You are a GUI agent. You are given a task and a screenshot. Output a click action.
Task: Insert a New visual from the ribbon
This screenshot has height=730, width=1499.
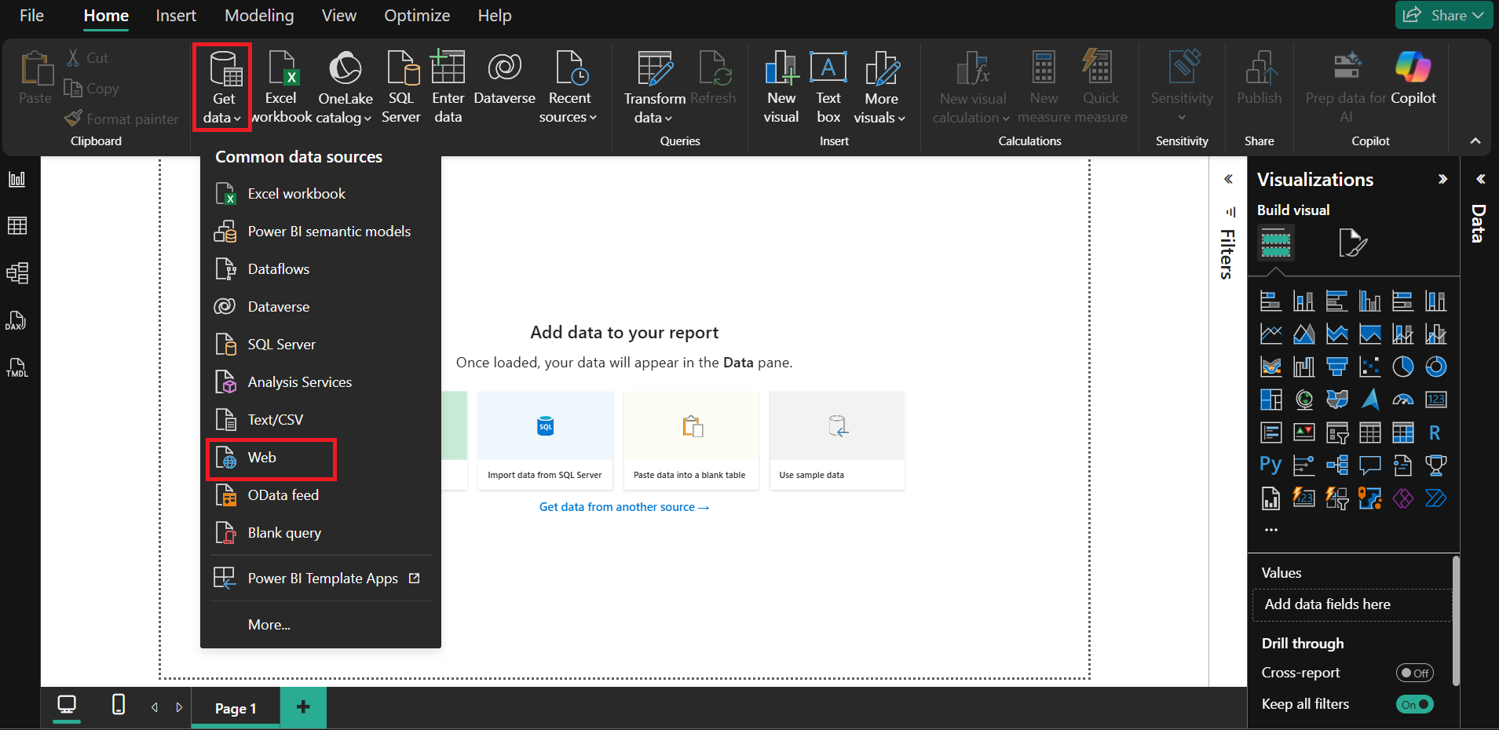coord(781,87)
